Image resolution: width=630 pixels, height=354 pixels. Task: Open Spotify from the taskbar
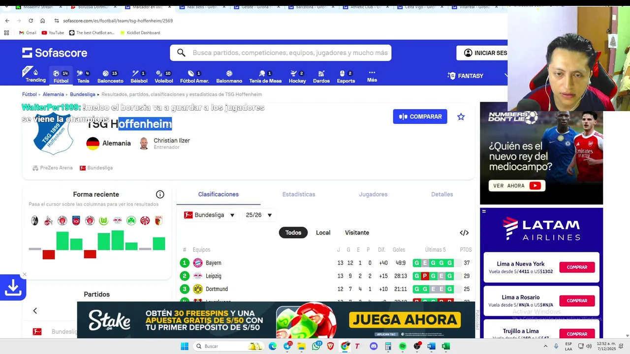point(403,346)
